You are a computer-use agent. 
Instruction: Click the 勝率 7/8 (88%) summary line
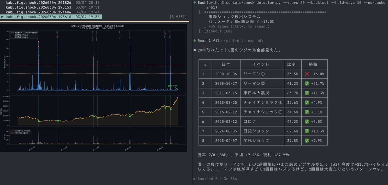pos(243,155)
